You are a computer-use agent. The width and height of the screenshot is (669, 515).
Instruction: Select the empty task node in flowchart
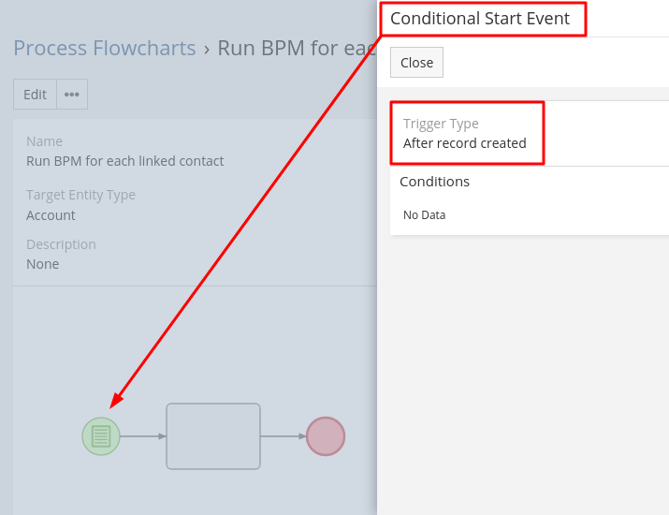(x=213, y=436)
